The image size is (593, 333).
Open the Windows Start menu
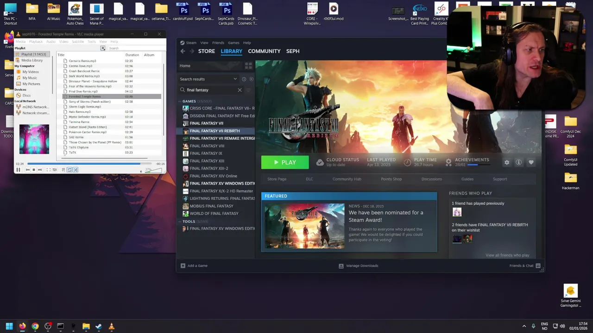tap(9, 327)
